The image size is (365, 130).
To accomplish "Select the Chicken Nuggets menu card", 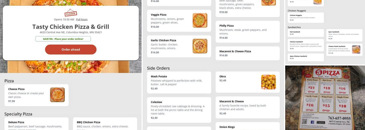I will coord(306,18).
